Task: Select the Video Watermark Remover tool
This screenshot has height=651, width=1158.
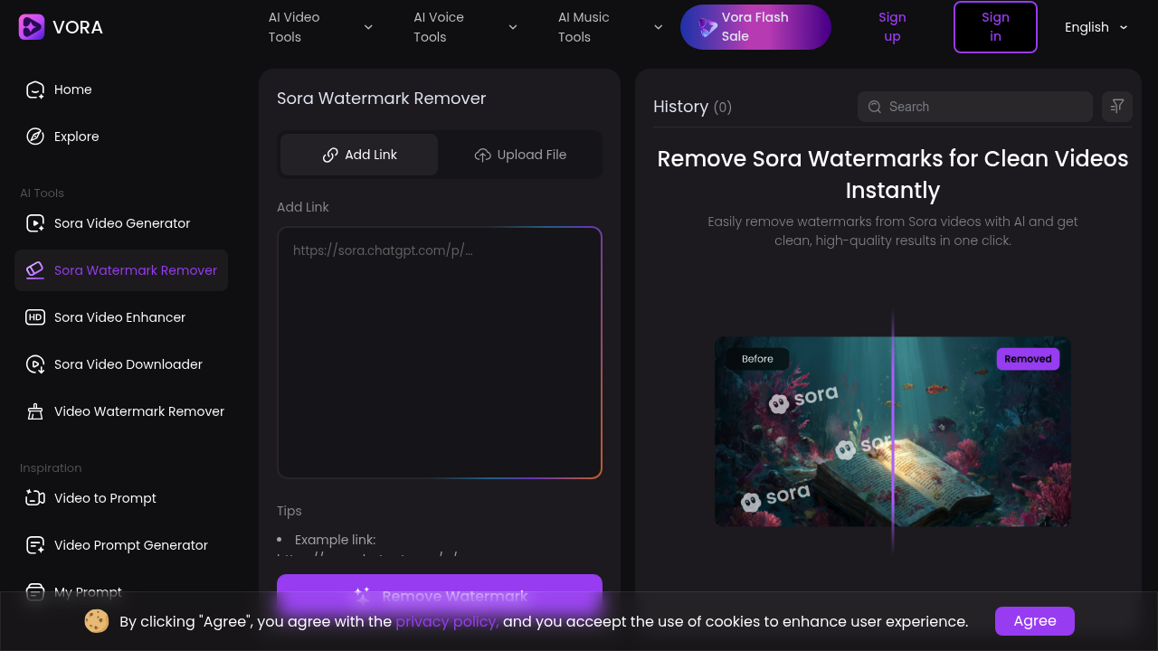Action: pyautogui.click(x=138, y=411)
